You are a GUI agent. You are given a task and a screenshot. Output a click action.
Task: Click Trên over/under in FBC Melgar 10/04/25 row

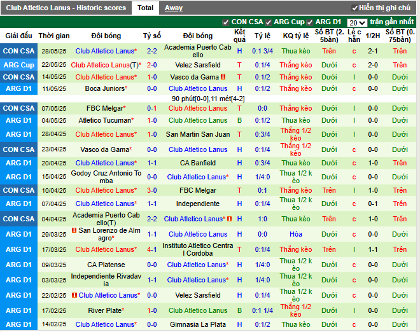point(329,190)
